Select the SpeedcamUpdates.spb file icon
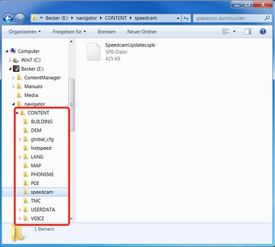 (x=93, y=52)
